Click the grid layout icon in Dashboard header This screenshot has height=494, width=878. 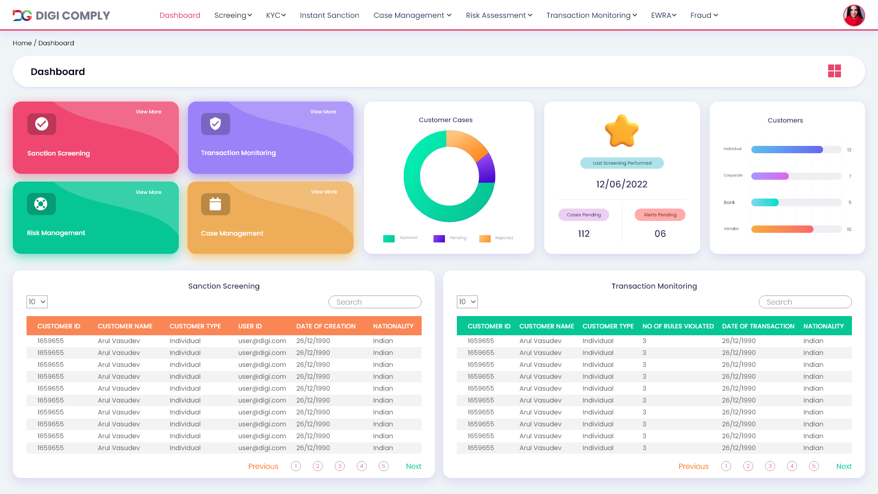click(x=834, y=71)
